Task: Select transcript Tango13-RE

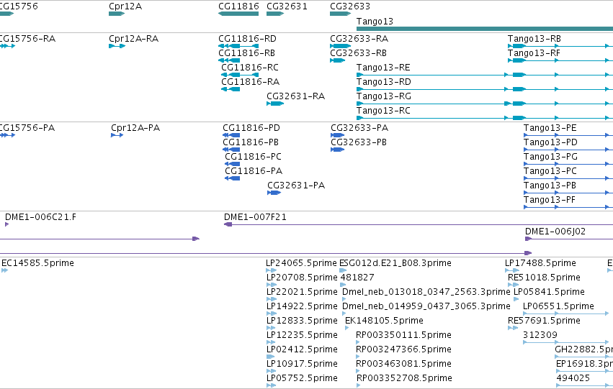Action: click(383, 68)
